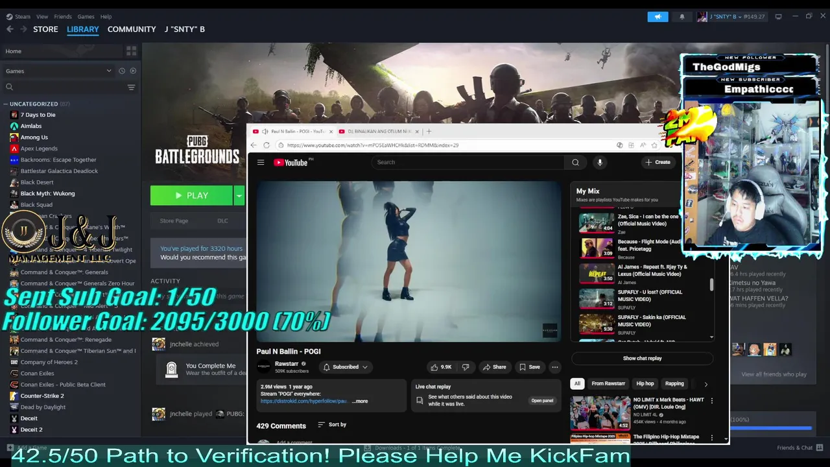The height and width of the screenshot is (467, 830).
Task: Select the Hip hop chip
Action: tap(645, 383)
